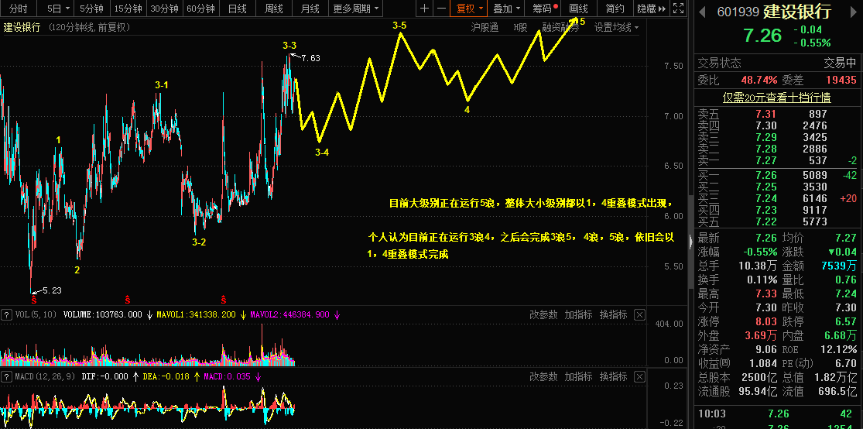Click the MAVOL2:446384.900 readout
Screen dimensions: 863x429
(289, 315)
